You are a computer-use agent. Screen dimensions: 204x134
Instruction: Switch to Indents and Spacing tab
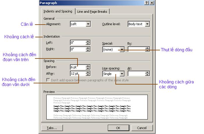coord(58,11)
